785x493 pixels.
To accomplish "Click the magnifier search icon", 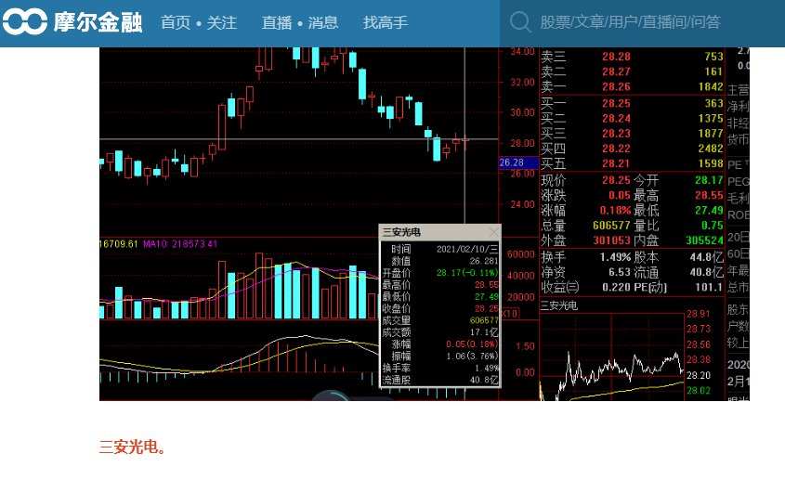I will tap(520, 22).
